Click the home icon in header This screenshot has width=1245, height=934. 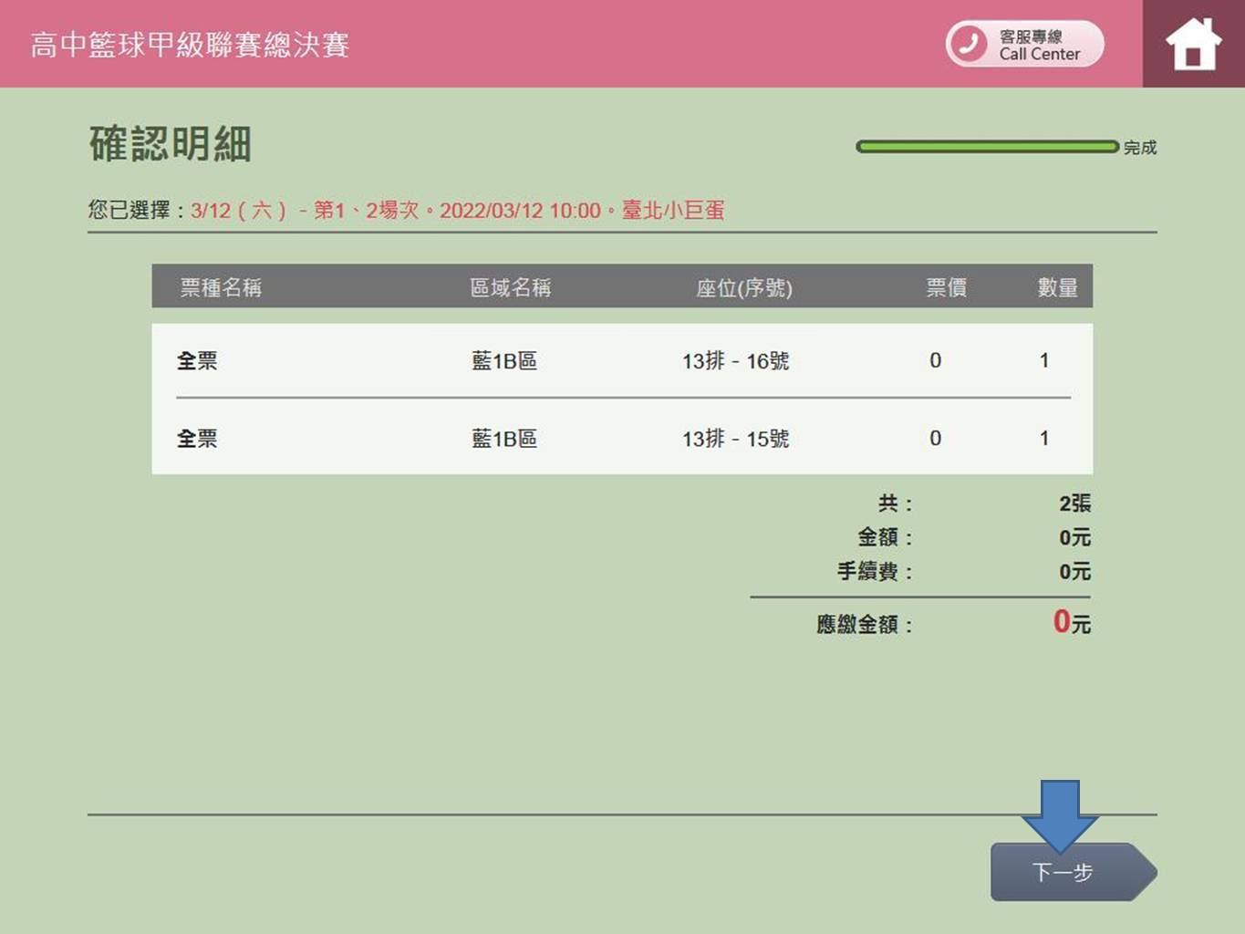(1193, 44)
